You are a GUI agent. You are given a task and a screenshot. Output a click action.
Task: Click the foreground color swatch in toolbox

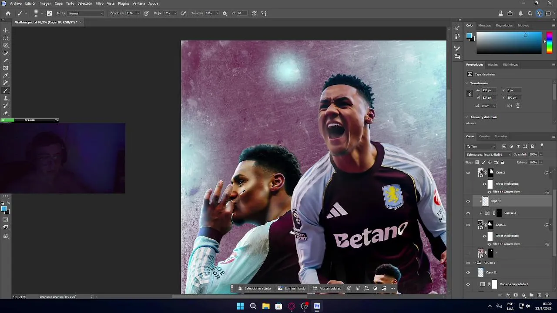4,210
